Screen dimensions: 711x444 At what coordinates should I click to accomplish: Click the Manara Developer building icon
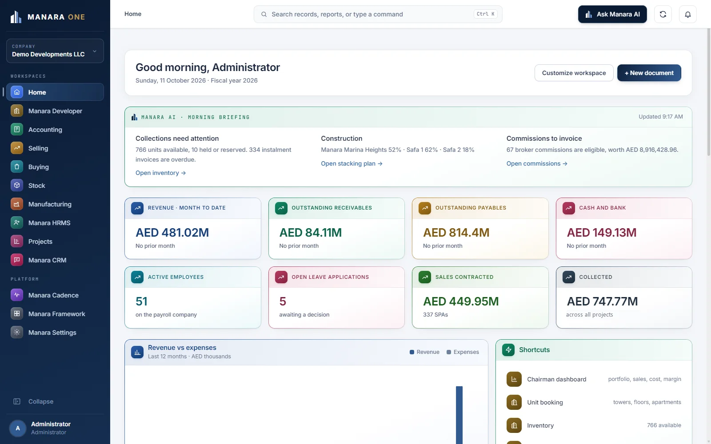coord(17,111)
